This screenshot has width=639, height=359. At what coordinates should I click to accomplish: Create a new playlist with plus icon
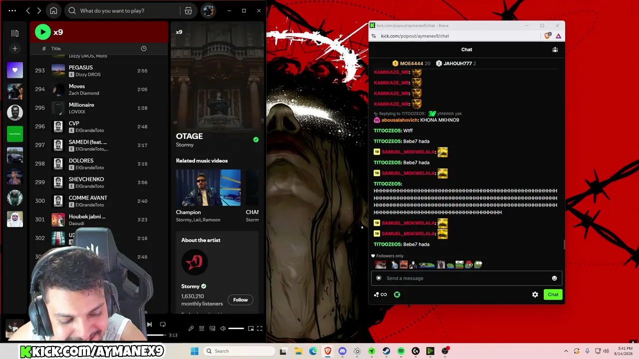click(15, 48)
